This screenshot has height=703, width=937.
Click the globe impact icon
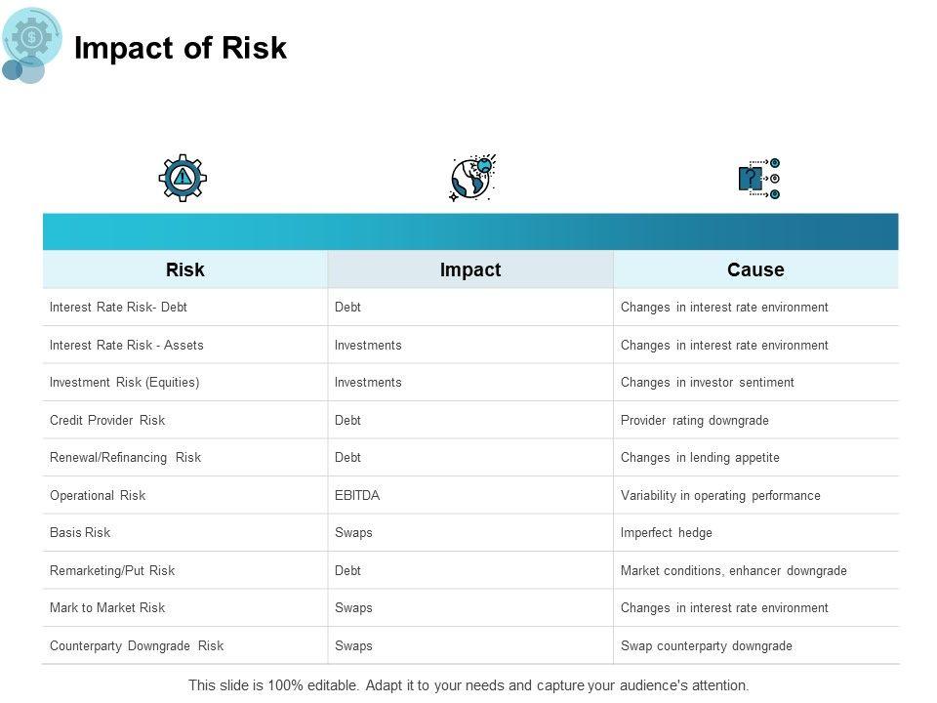coord(472,178)
